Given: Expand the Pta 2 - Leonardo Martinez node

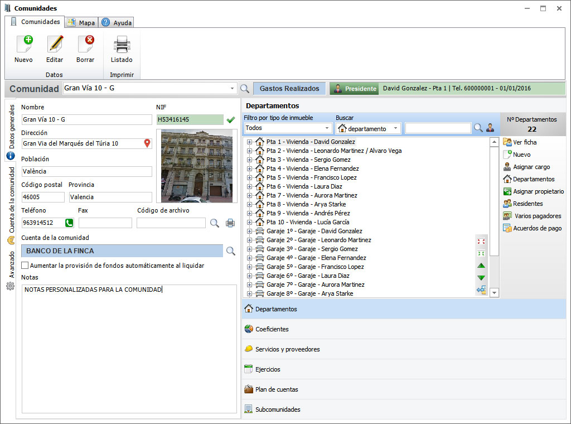Looking at the screenshot, I should 249,151.
